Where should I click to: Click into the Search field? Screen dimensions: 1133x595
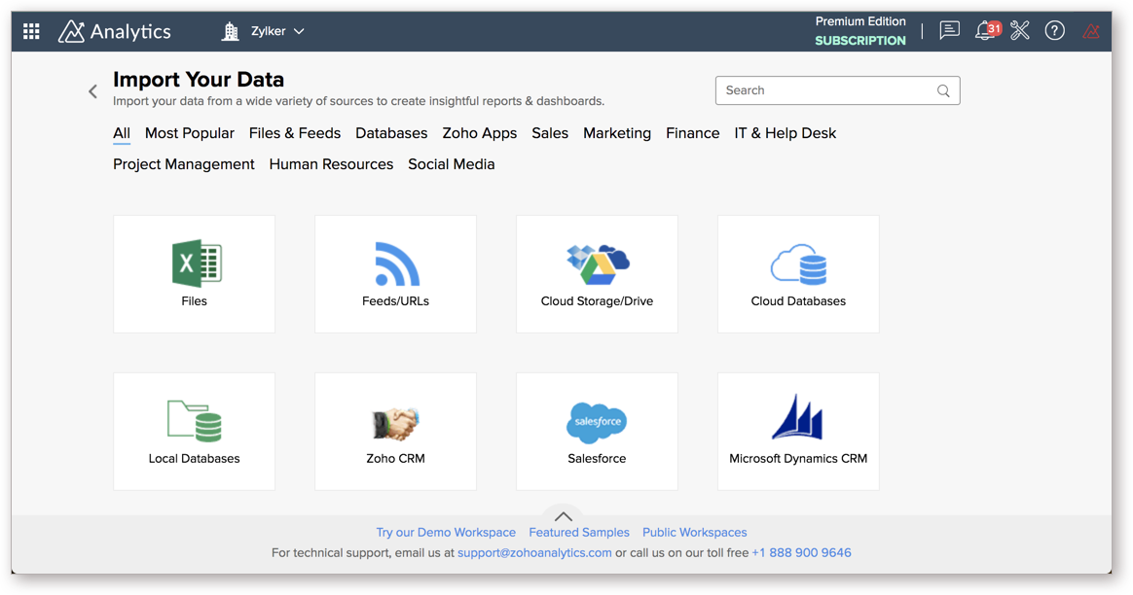pyautogui.click(x=837, y=90)
